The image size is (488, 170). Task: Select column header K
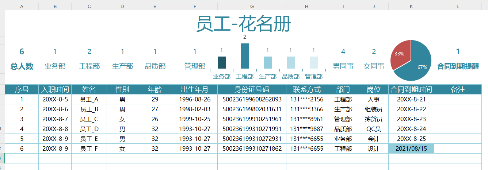pos(411,6)
